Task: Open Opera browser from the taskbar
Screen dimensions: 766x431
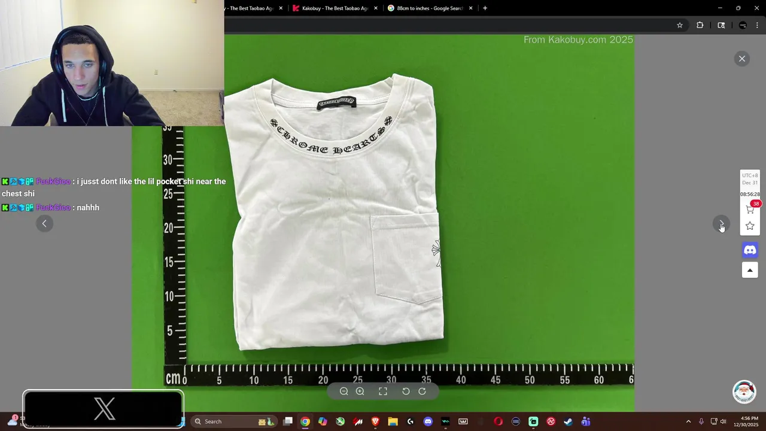Action: [498, 421]
